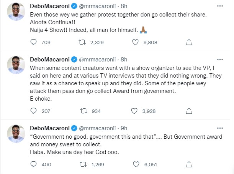Like the tweet with 6,051 likes
The height and width of the screenshot is (174, 234).
pyautogui.click(x=134, y=164)
